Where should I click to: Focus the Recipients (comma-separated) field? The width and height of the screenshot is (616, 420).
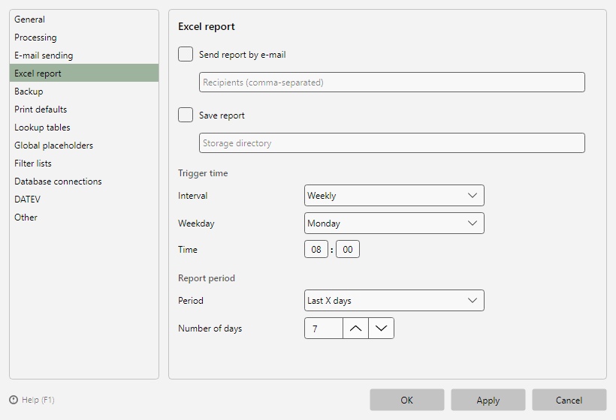[392, 82]
